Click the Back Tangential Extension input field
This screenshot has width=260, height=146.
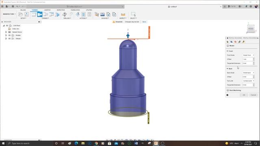[247, 85]
